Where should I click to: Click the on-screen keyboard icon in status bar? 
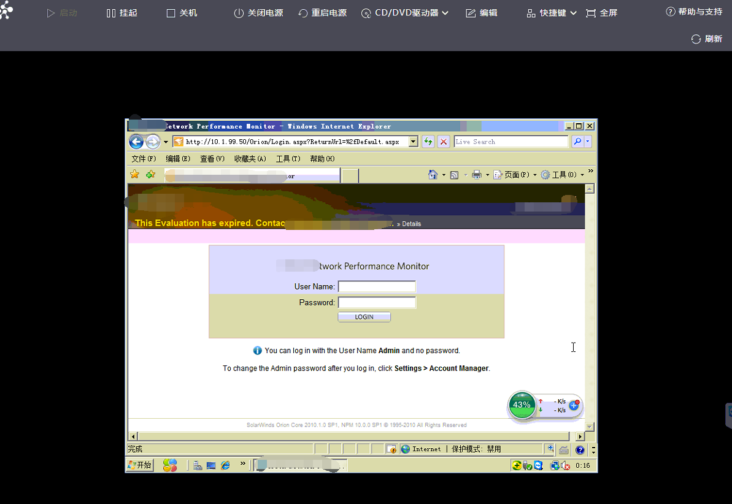pos(564,450)
